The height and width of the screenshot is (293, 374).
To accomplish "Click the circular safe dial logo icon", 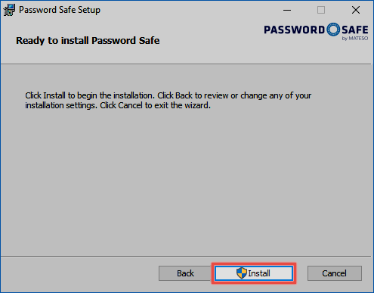I will [x=333, y=30].
